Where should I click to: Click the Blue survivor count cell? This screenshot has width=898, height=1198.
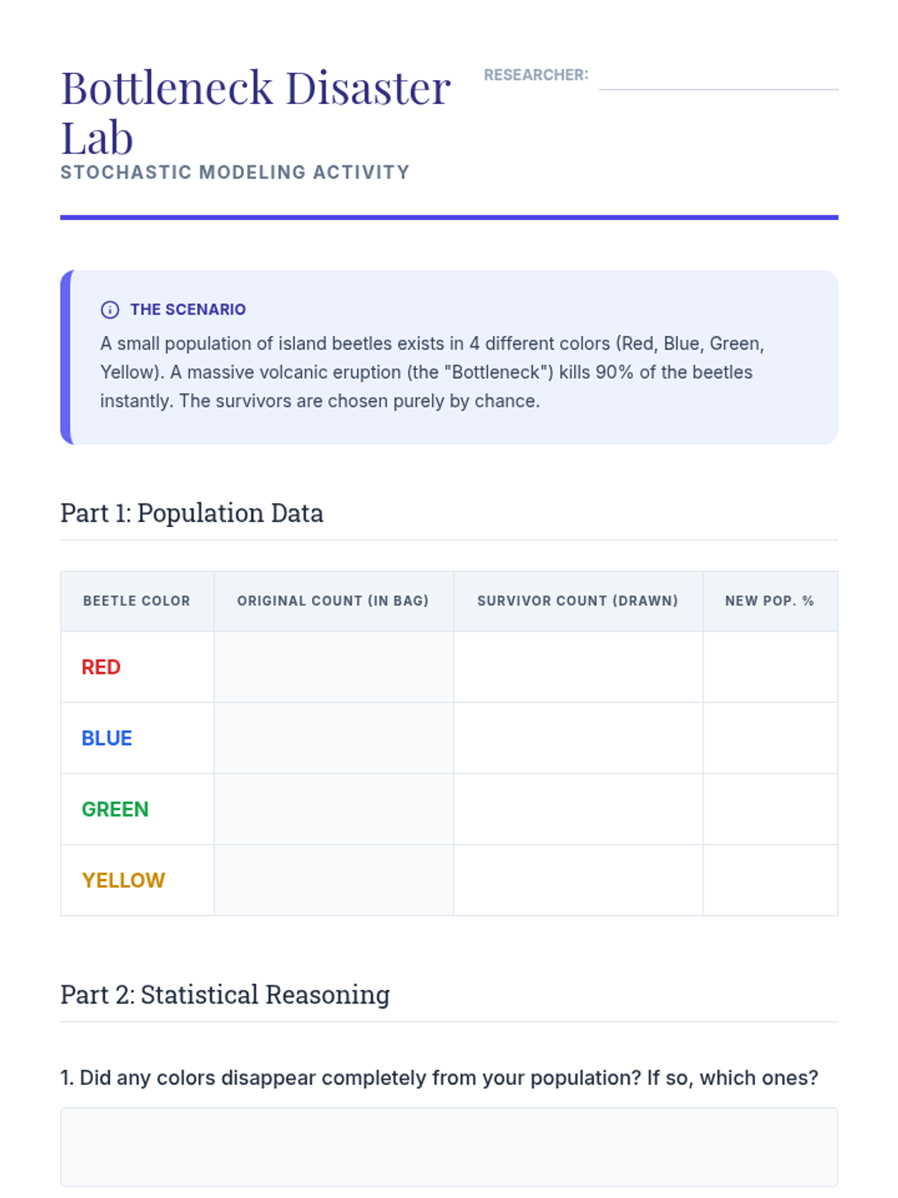578,738
